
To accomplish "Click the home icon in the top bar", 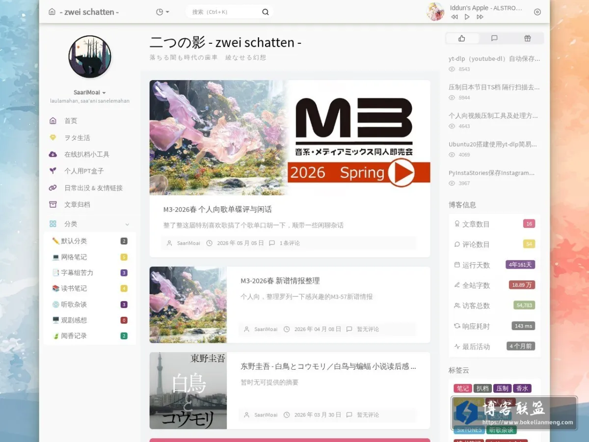I will [x=52, y=12].
